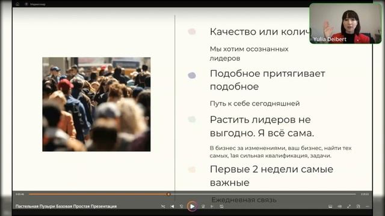Image resolution: width=385 pixels, height=216 pixels.
Task: Skip forward a few seconds
Action: click(203, 206)
